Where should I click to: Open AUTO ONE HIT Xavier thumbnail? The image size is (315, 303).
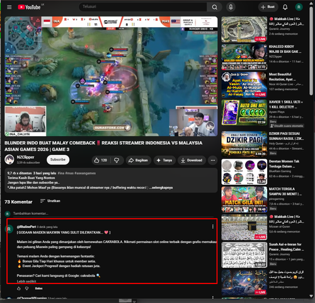coord(244,113)
